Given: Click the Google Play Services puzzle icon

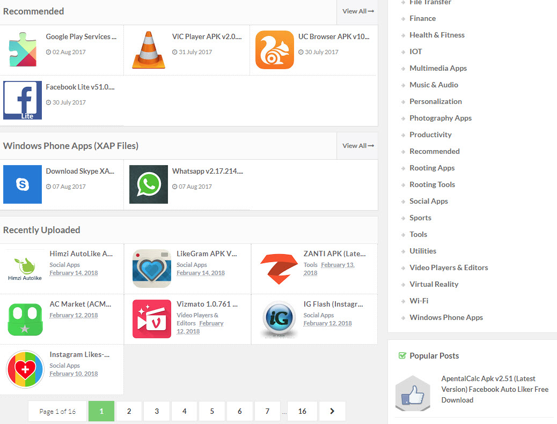Looking at the screenshot, I should click(23, 50).
